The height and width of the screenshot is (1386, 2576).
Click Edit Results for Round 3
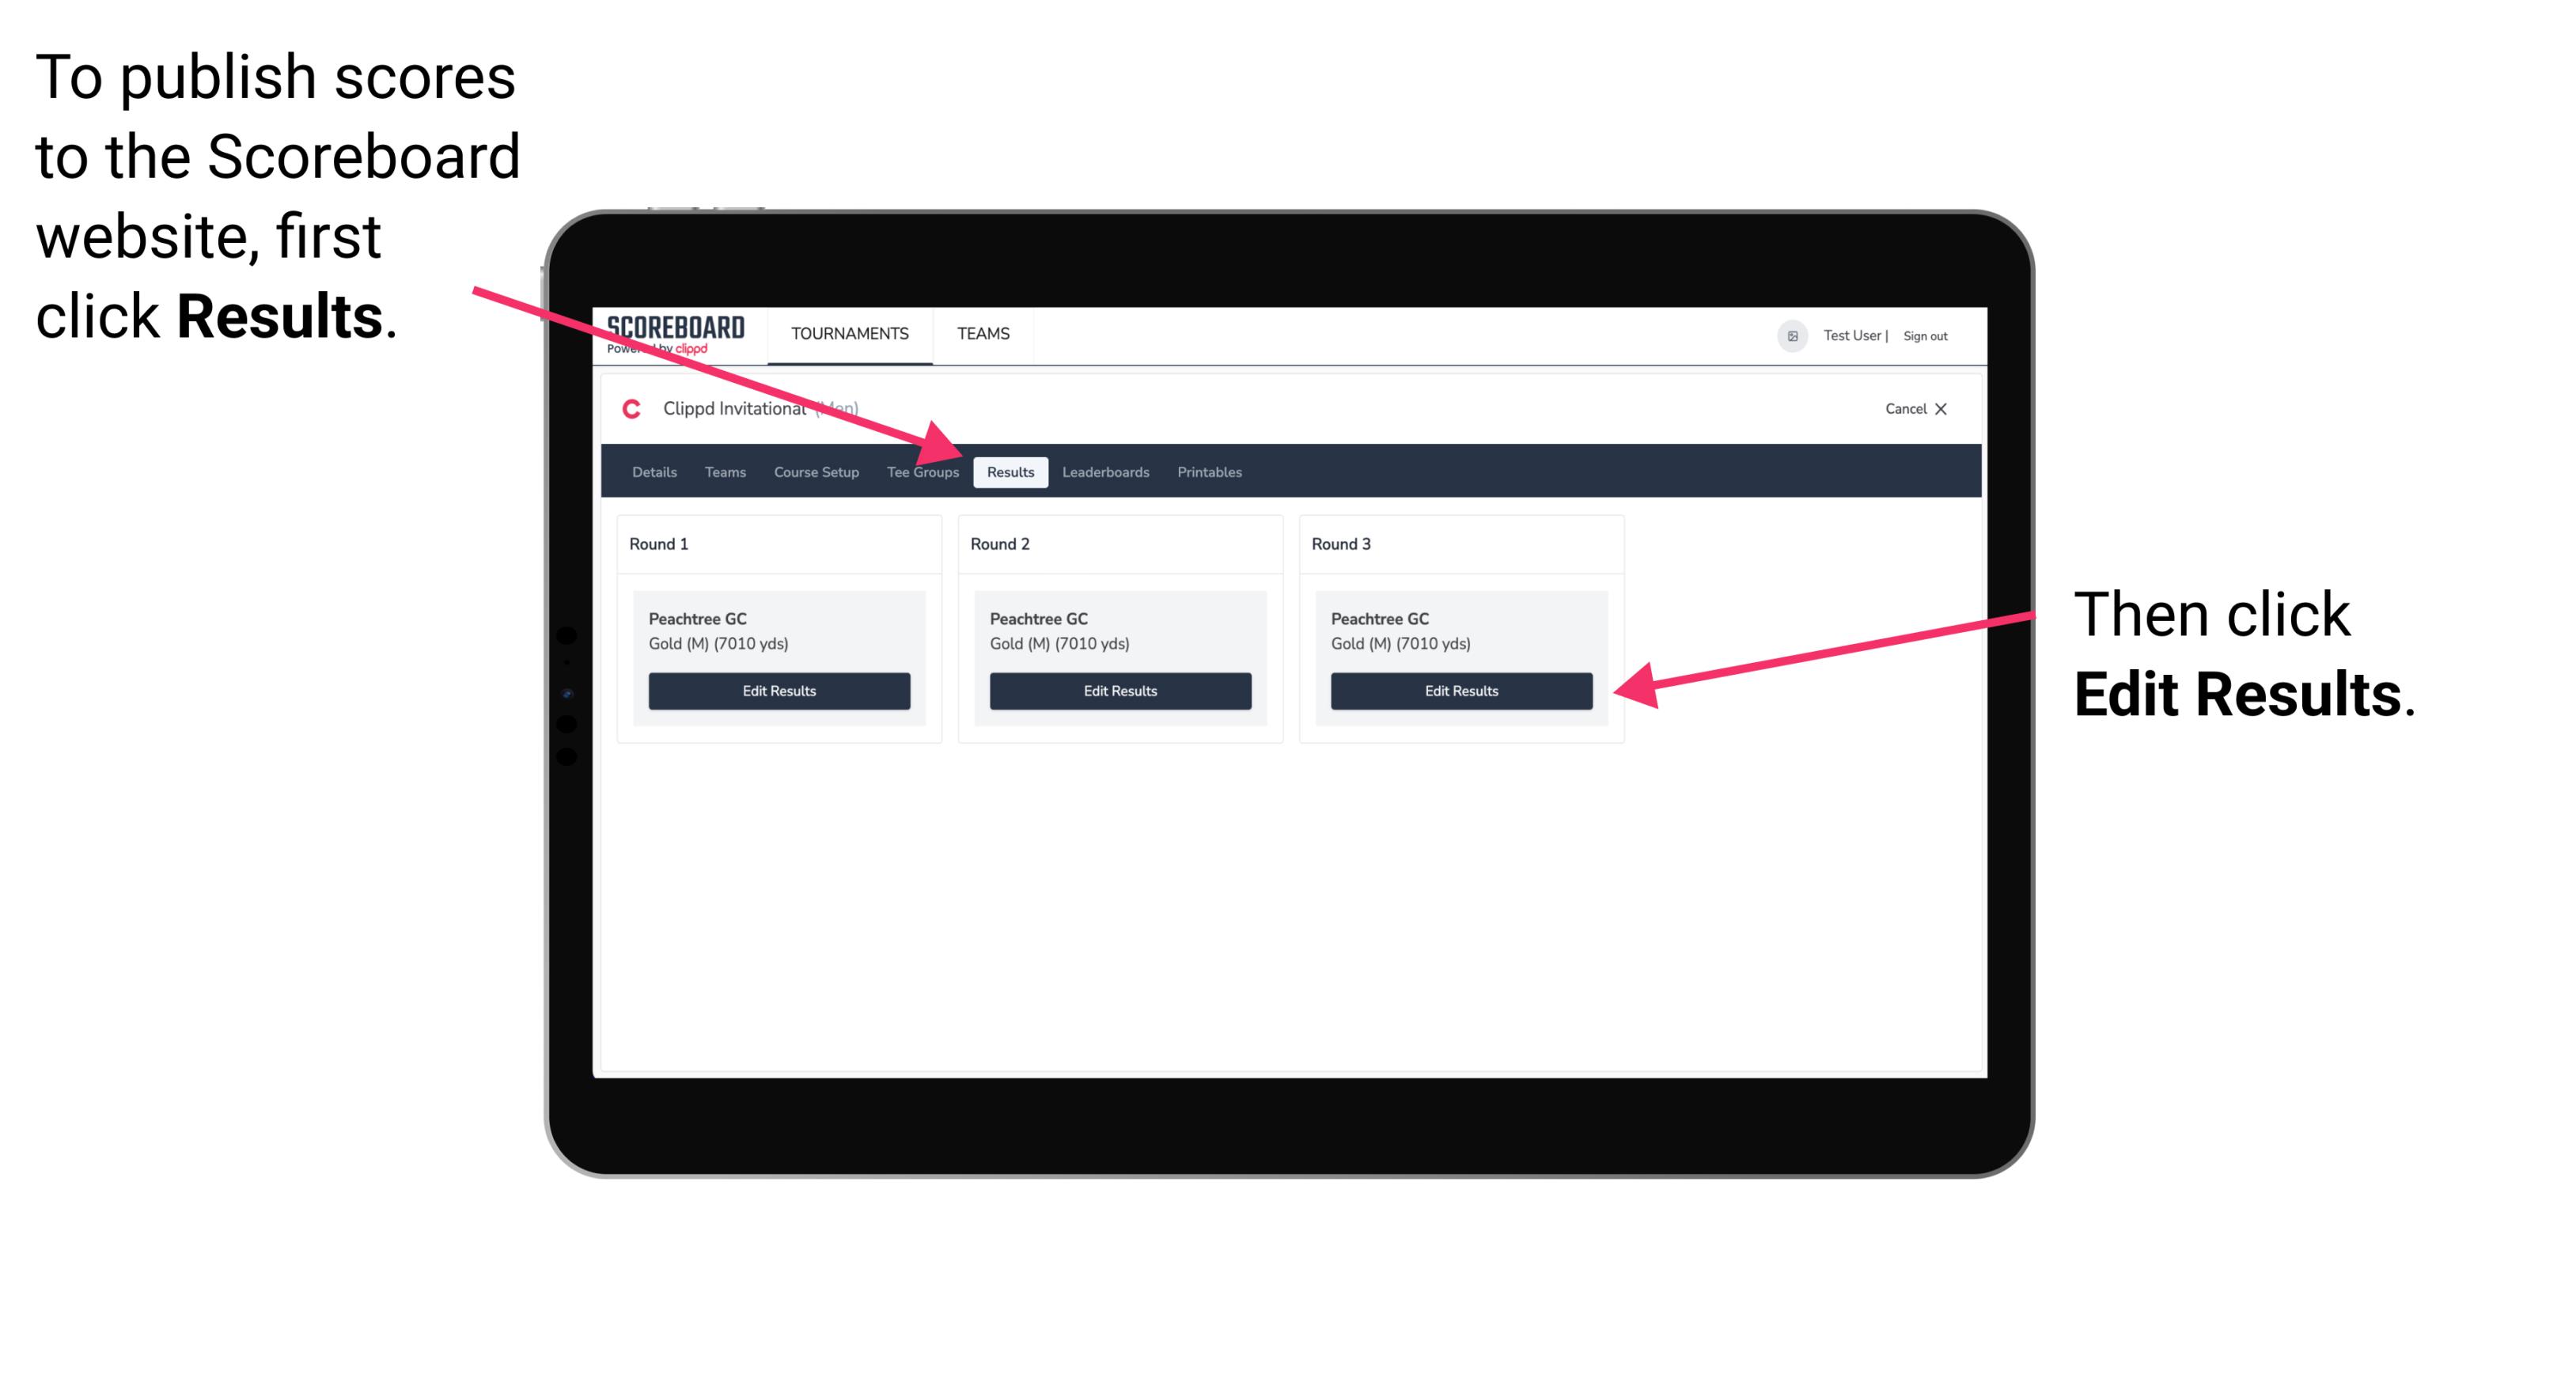[1460, 690]
